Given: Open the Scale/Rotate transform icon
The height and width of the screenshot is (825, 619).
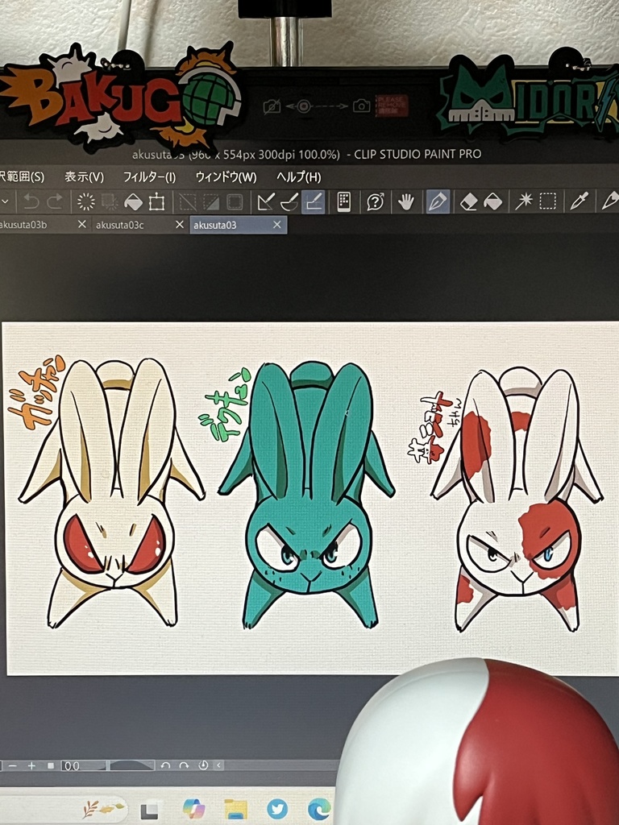Looking at the screenshot, I should (x=157, y=202).
